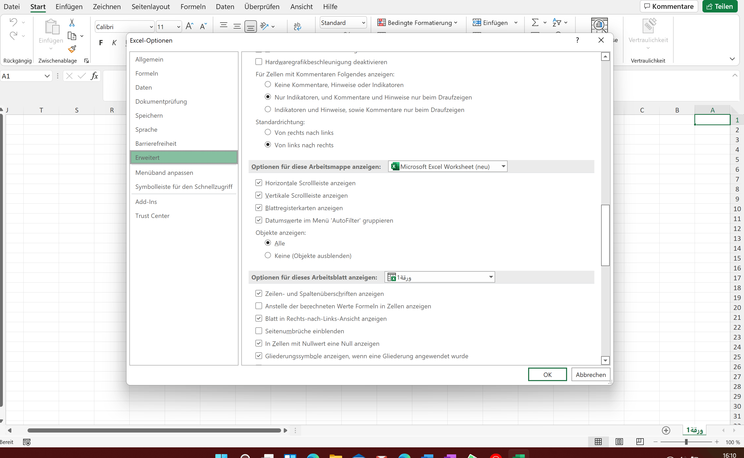Click the zoom slider handle
744x458 pixels.
[x=686, y=442]
